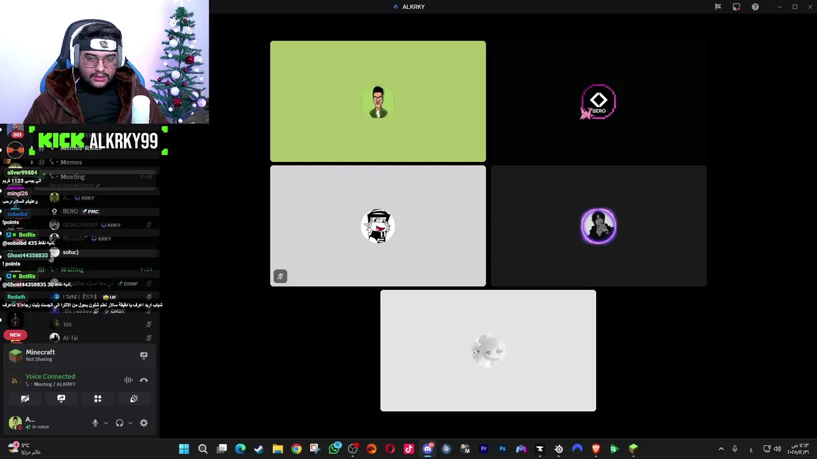Turn on camera in Discord voice panel

(25, 398)
